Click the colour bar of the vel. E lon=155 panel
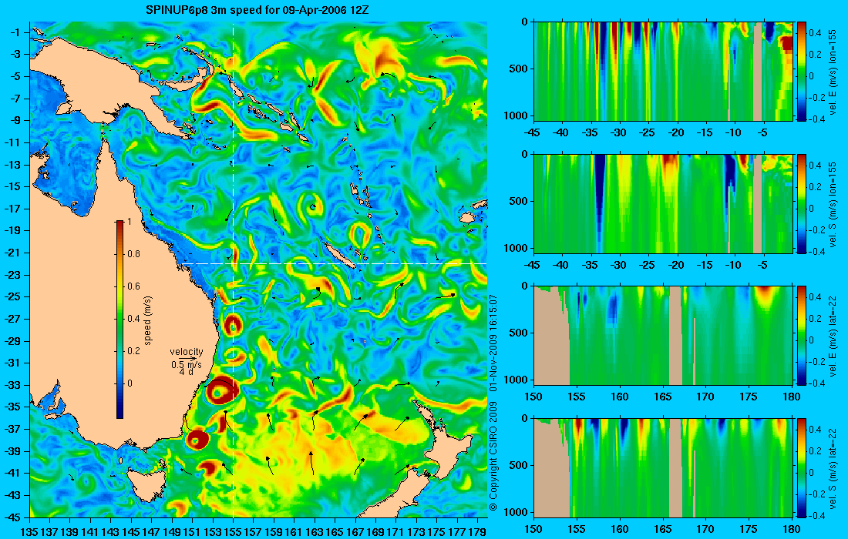 [x=802, y=72]
